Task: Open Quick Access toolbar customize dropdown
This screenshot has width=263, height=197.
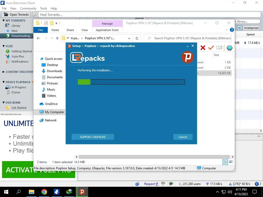Action: click(56, 23)
